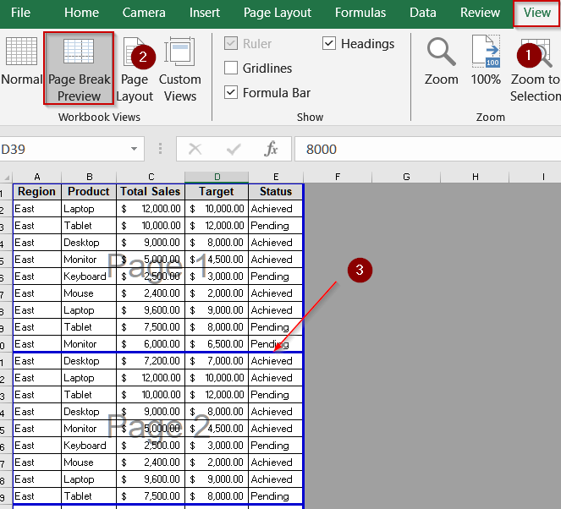The height and width of the screenshot is (509, 561).
Task: Open Insert Function fx button
Action: pos(271,149)
